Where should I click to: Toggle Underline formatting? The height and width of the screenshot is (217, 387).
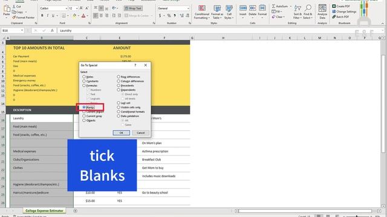click(53, 16)
